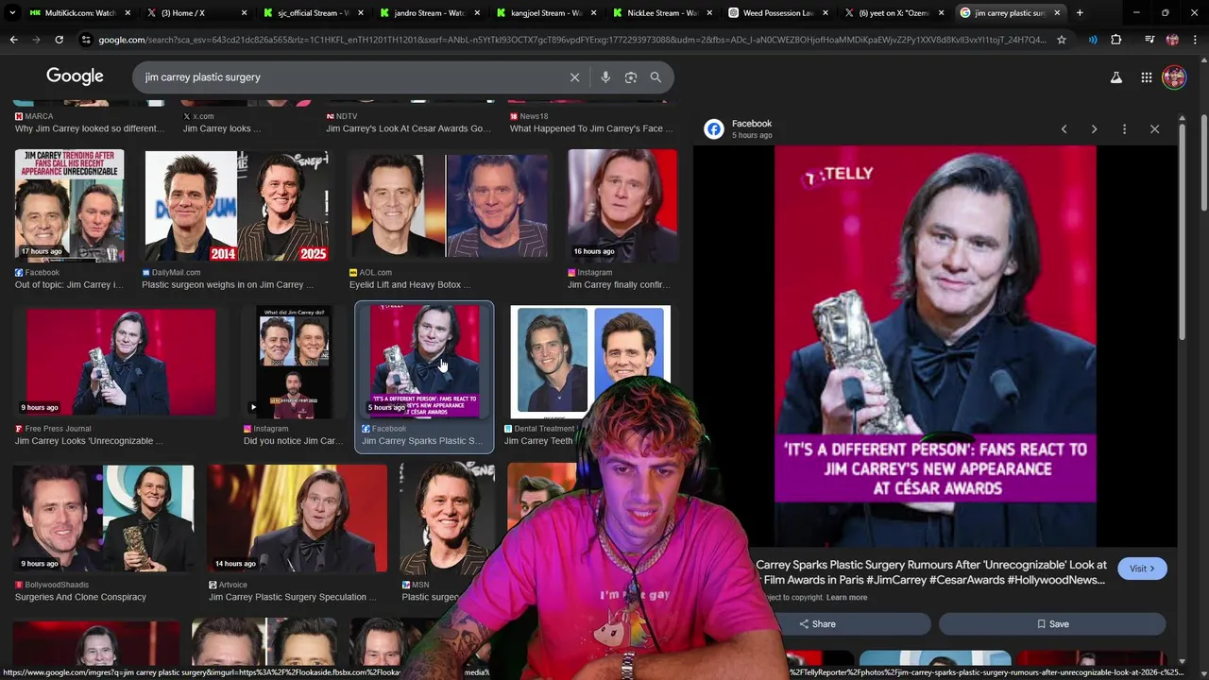Image resolution: width=1209 pixels, height=680 pixels.
Task: Click the search query input field
Action: 349,77
